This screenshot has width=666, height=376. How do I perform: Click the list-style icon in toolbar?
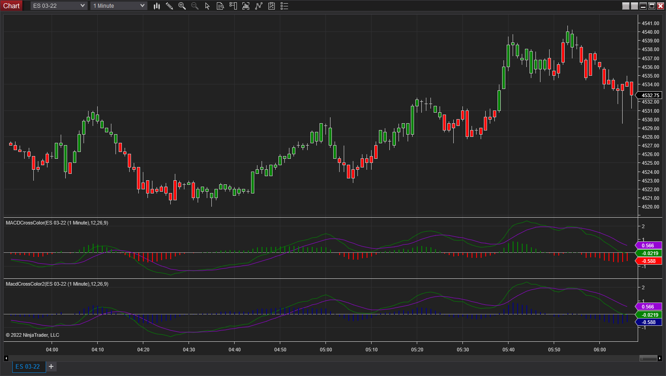point(284,6)
